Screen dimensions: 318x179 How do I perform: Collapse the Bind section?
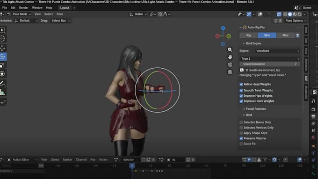247,115
